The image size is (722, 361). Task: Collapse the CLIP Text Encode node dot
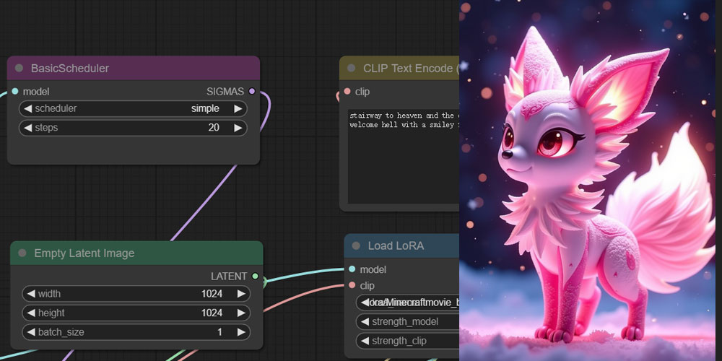[x=352, y=68]
